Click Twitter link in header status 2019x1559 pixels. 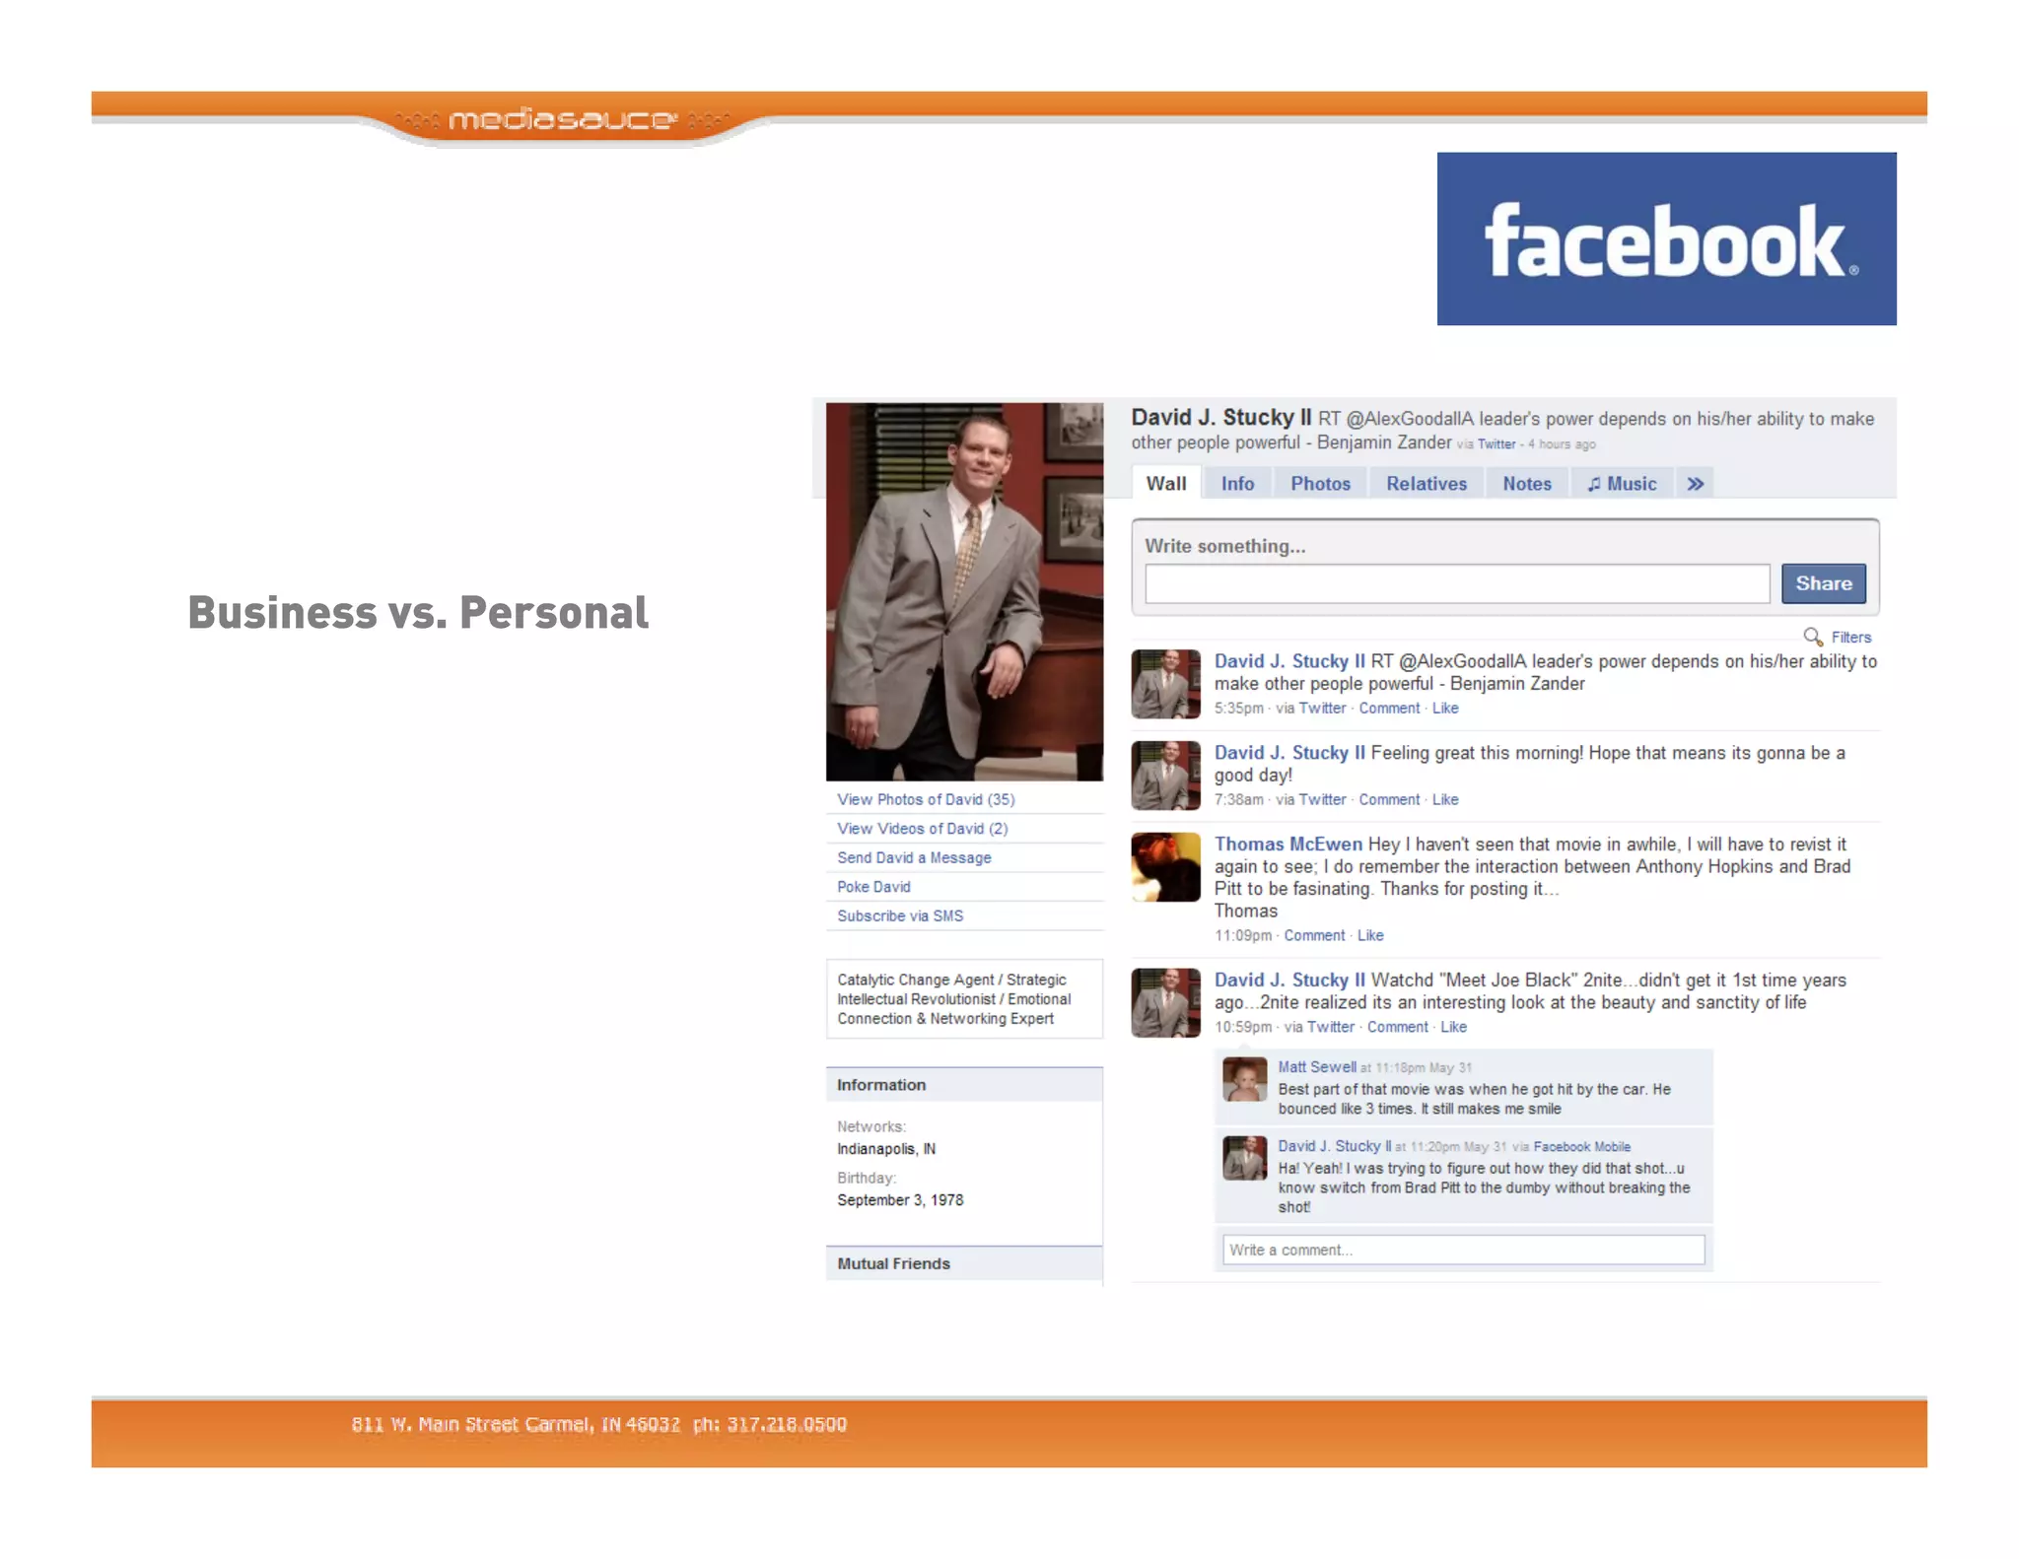[1496, 444]
